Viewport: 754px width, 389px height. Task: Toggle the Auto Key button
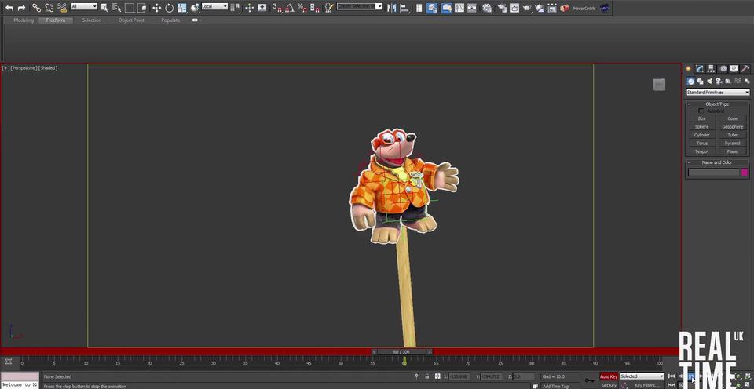(x=609, y=376)
